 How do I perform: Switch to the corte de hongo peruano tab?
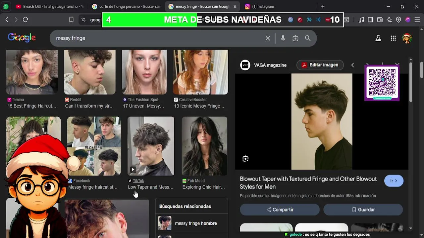point(126,6)
